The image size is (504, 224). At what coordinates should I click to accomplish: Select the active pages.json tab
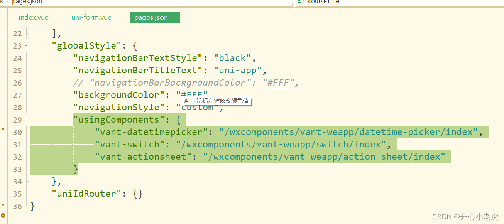click(x=154, y=17)
